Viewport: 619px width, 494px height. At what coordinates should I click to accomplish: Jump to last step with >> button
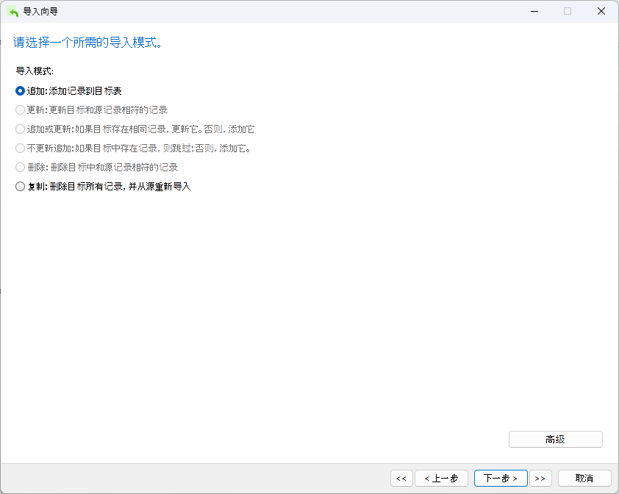(540, 479)
